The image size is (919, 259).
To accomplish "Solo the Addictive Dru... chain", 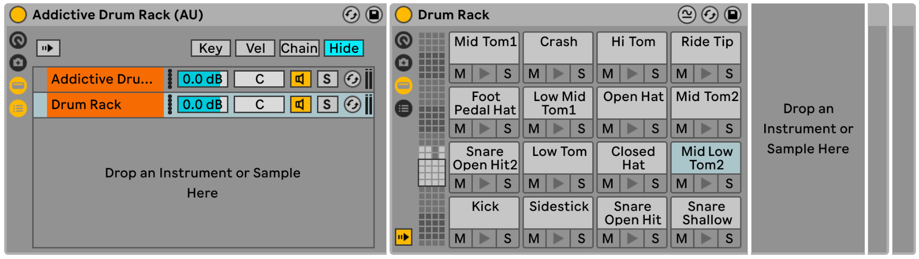I will point(327,79).
